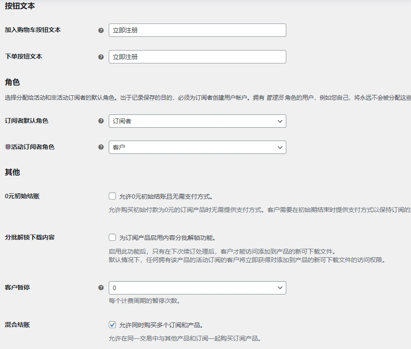Open help tooltip beside 加入购物车按钮文本
The height and width of the screenshot is (349, 411).
[x=100, y=30]
